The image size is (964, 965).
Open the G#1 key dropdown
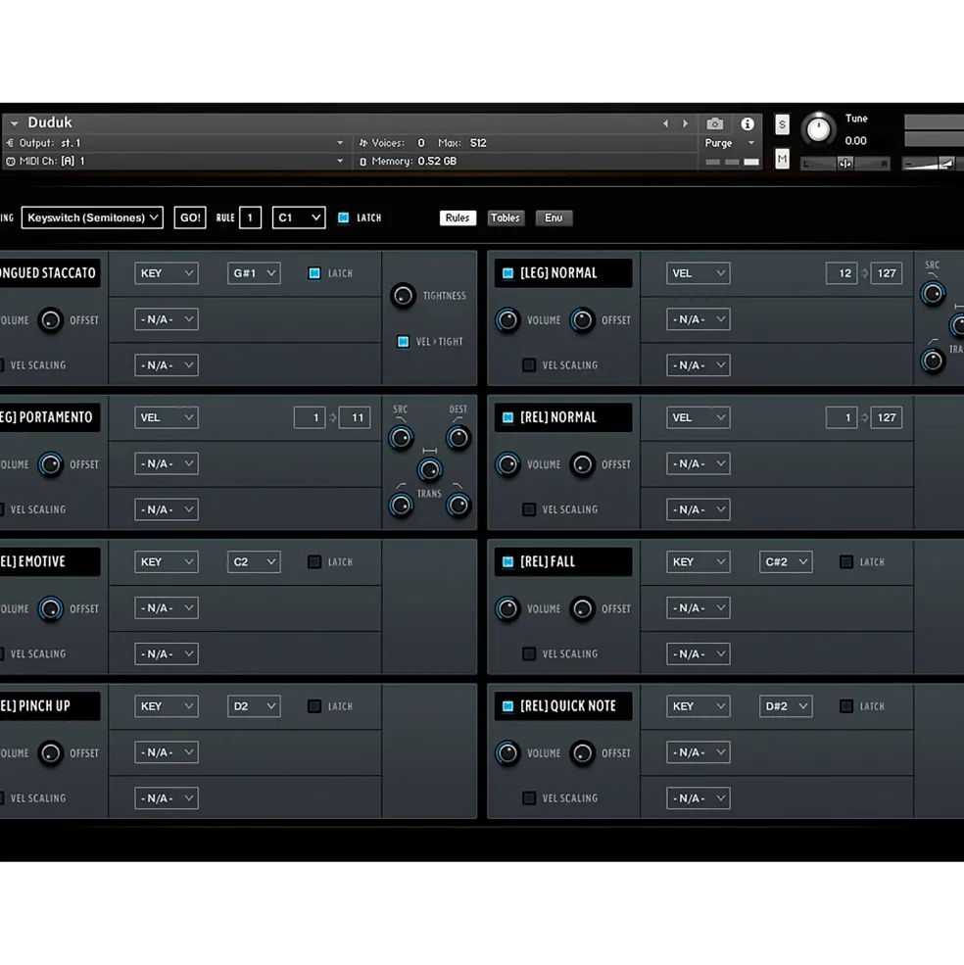(x=254, y=273)
